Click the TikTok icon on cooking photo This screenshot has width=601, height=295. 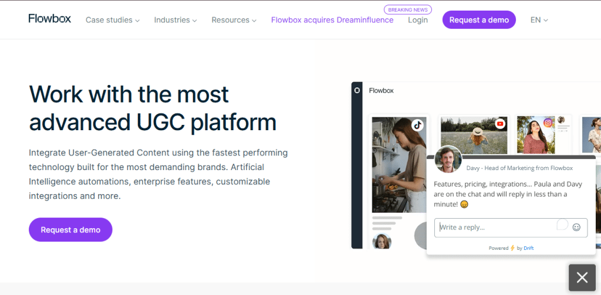point(417,125)
